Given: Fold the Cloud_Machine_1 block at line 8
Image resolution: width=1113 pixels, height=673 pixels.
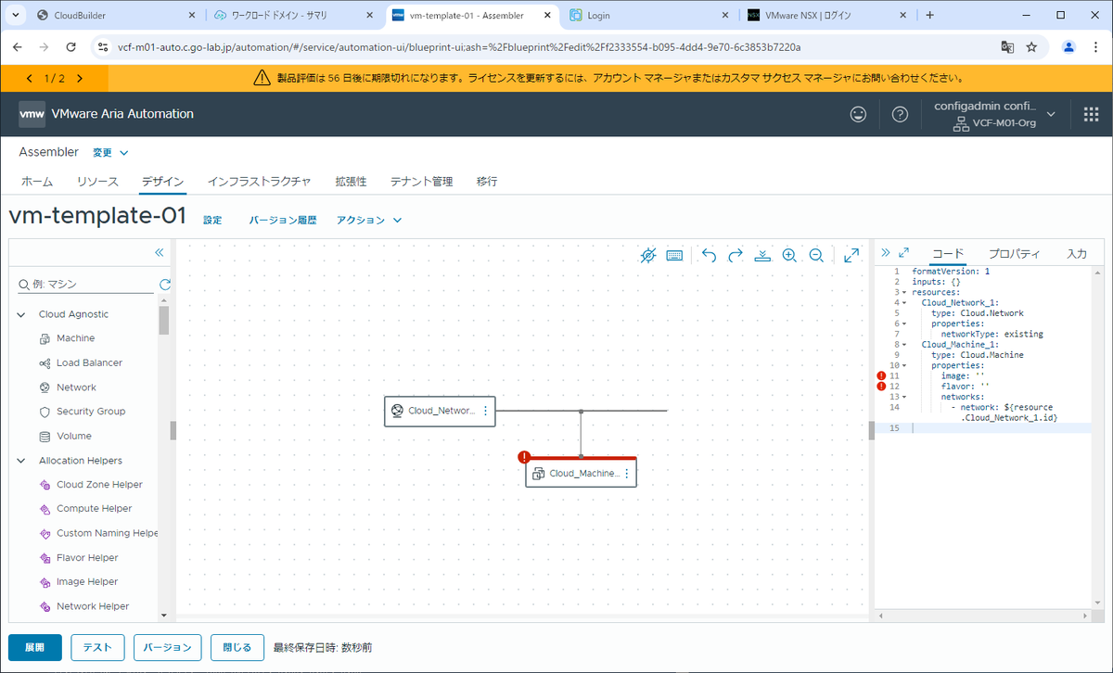Looking at the screenshot, I should point(904,344).
